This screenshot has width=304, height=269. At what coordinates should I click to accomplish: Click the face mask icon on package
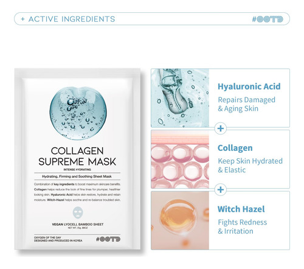(x=78, y=212)
